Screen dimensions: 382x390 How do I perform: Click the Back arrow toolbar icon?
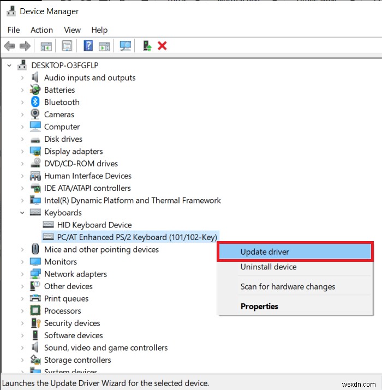(x=9, y=46)
